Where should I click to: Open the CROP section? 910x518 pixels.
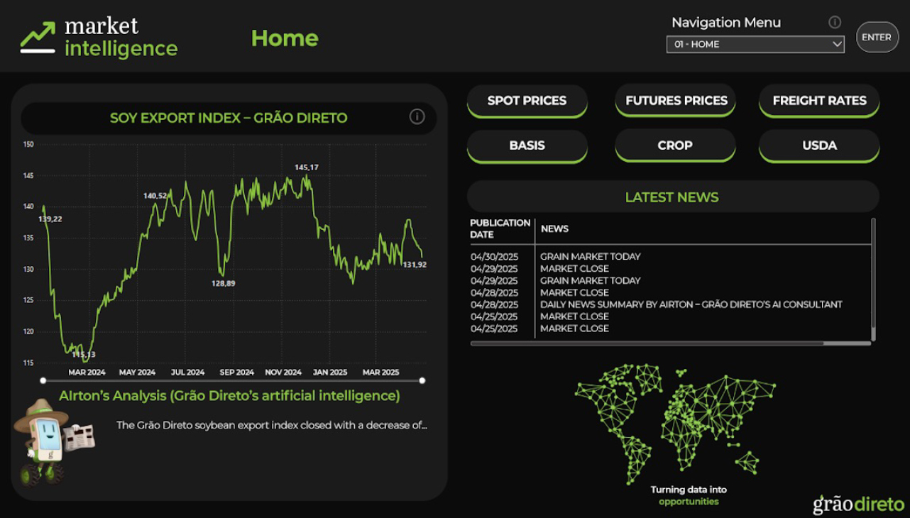676,145
